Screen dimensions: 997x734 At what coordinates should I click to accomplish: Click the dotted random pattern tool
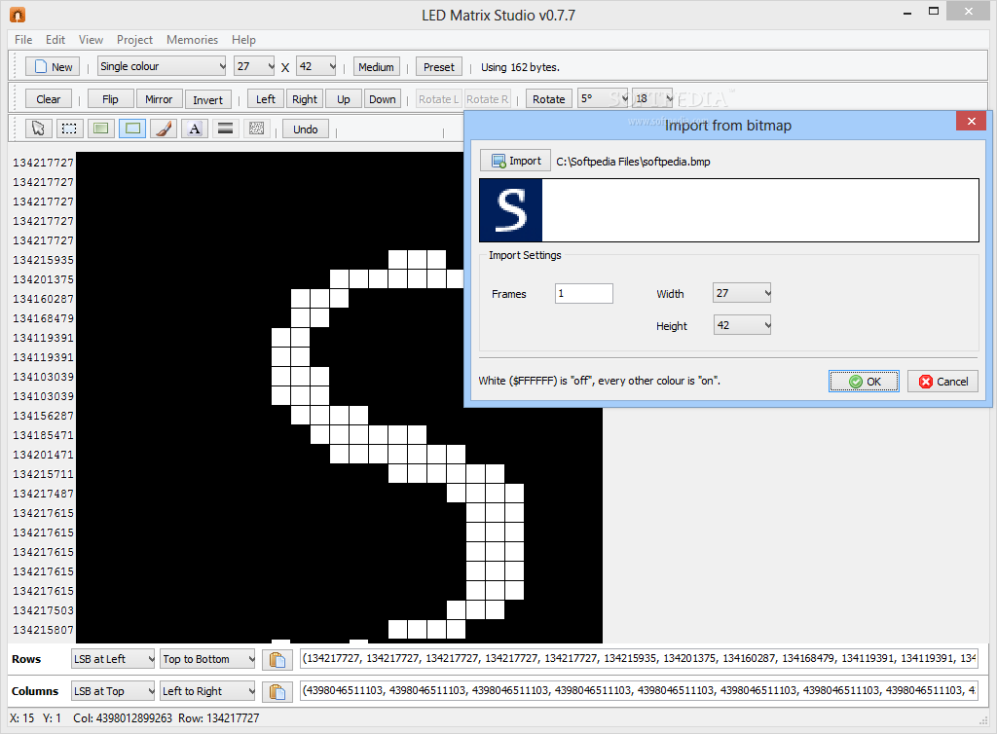pyautogui.click(x=257, y=129)
